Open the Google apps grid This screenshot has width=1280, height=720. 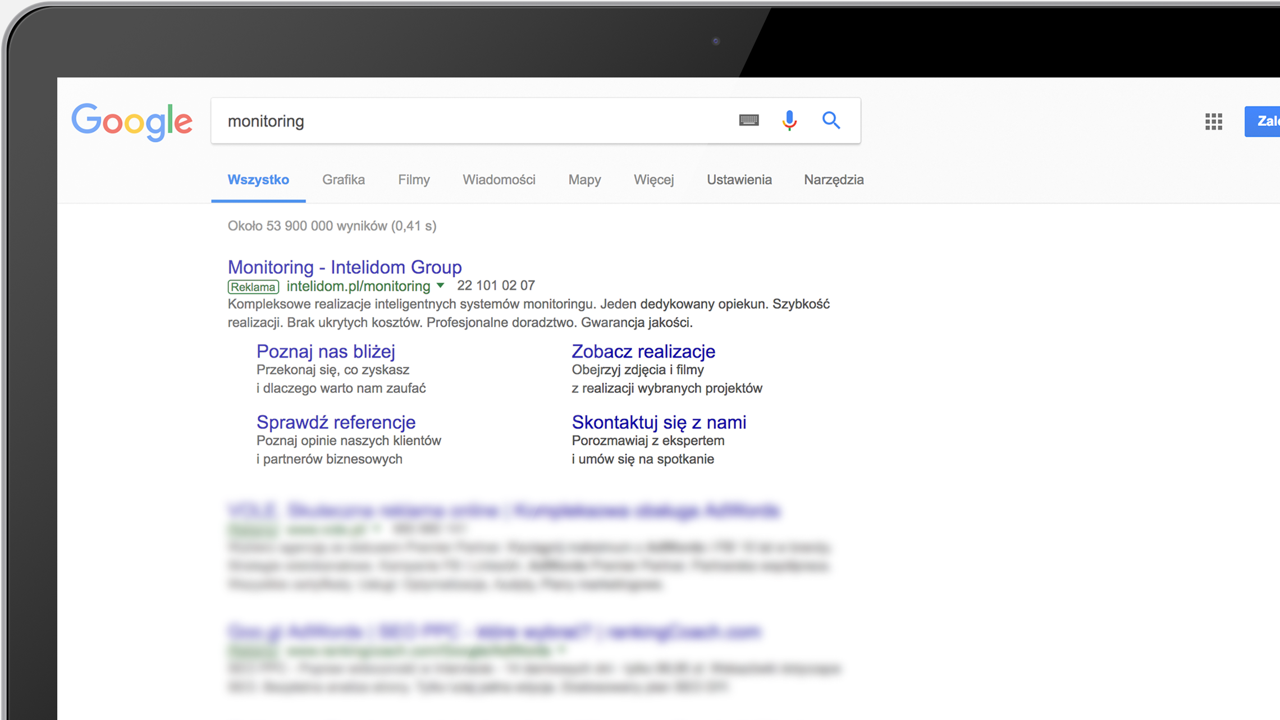point(1213,121)
